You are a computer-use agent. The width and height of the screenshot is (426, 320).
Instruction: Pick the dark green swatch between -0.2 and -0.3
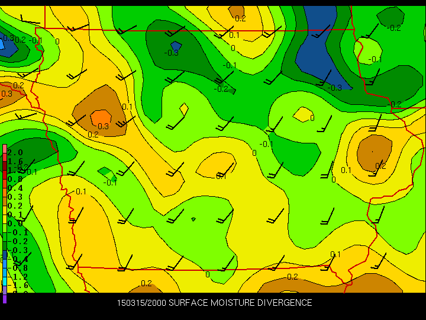coord(5,246)
